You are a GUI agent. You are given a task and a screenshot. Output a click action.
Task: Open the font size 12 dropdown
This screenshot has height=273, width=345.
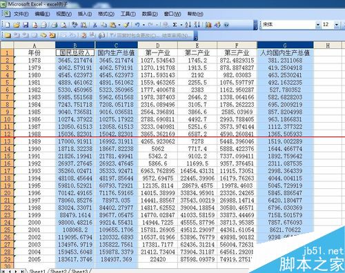(x=337, y=25)
